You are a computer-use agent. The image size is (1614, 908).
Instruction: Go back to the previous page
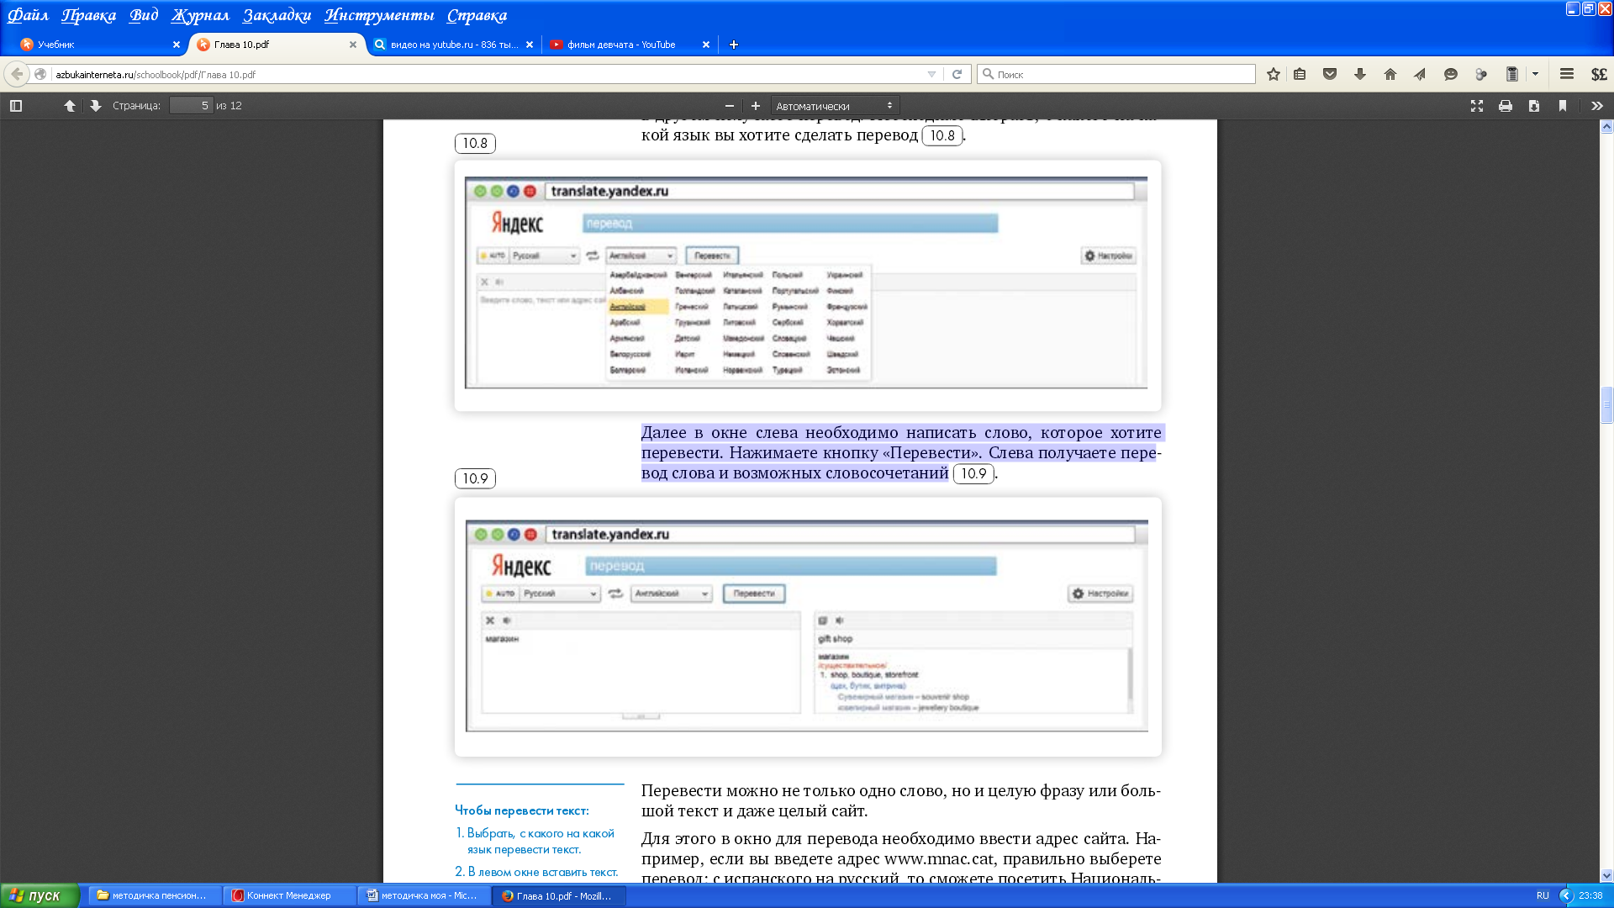pos(17,74)
